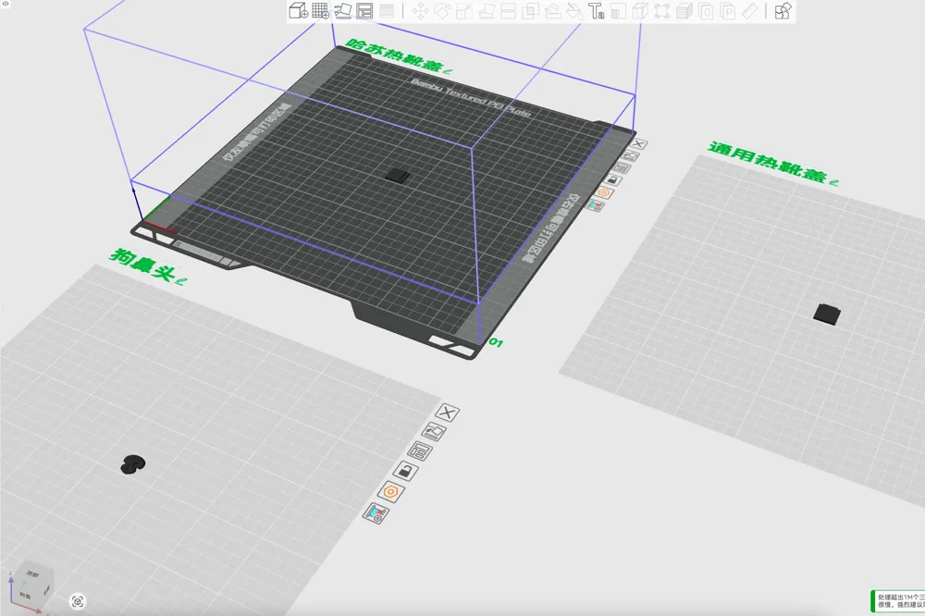The width and height of the screenshot is (925, 616).
Task: Select the Move tool
Action: (420, 10)
